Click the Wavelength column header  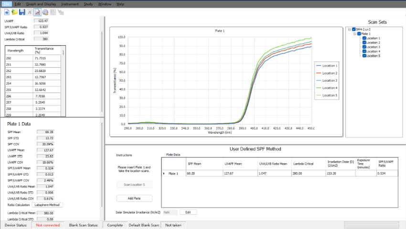coord(19,51)
